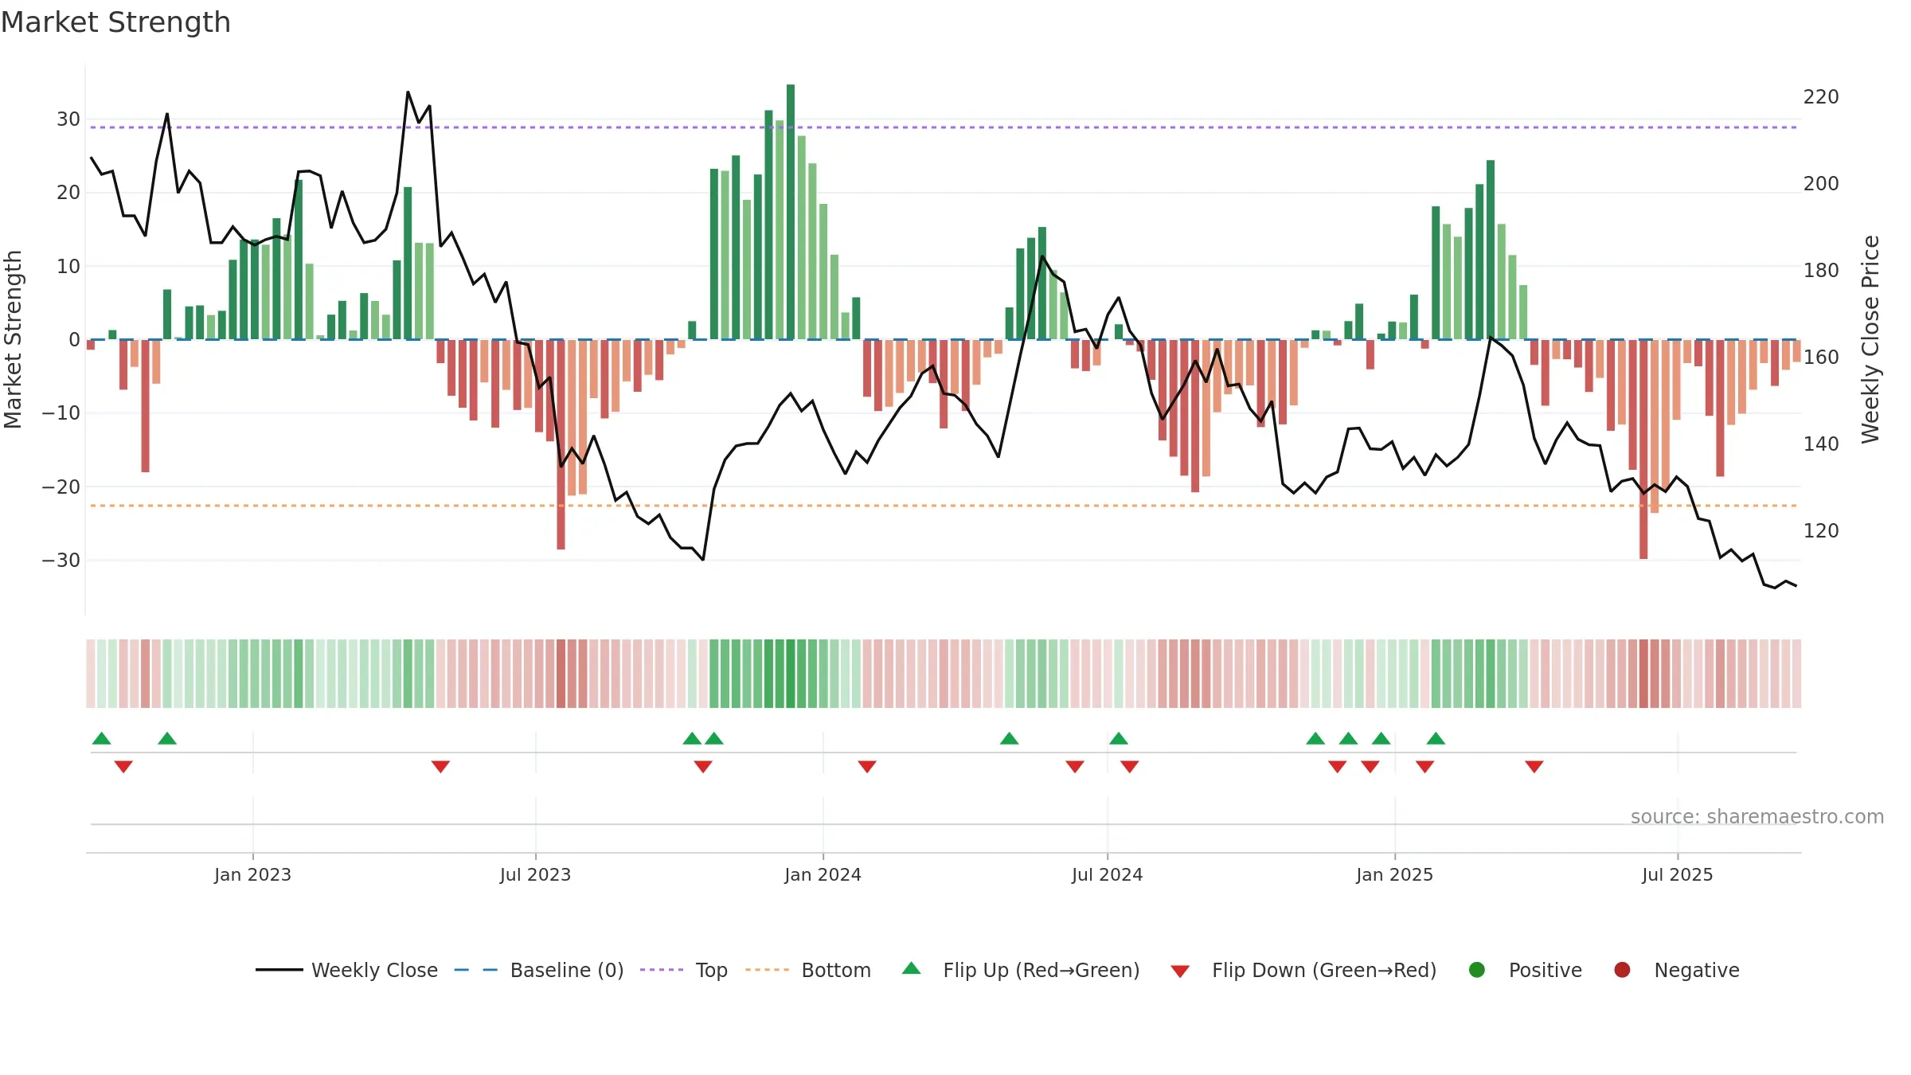Click the blue dashed Baseline legend sample
The width and height of the screenshot is (1911, 1075).
[x=476, y=970]
